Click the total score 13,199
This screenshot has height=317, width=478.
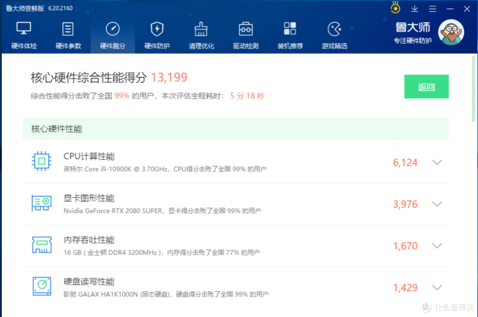(x=169, y=77)
